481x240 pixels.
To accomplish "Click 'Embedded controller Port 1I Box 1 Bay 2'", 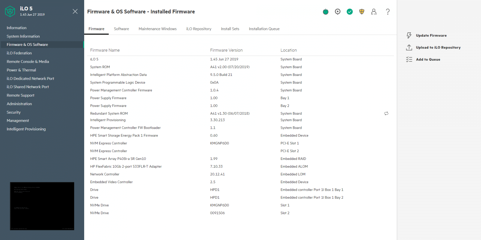I will tap(312, 197).
